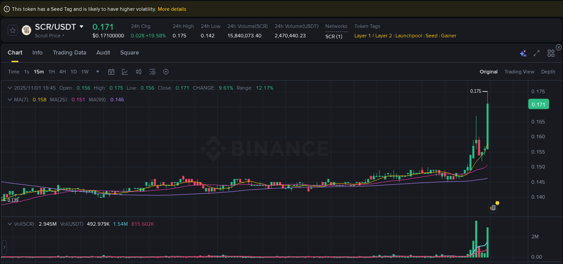The height and width of the screenshot is (264, 563).
Task: Open the go-to-date calendar icon
Action: point(111,72)
